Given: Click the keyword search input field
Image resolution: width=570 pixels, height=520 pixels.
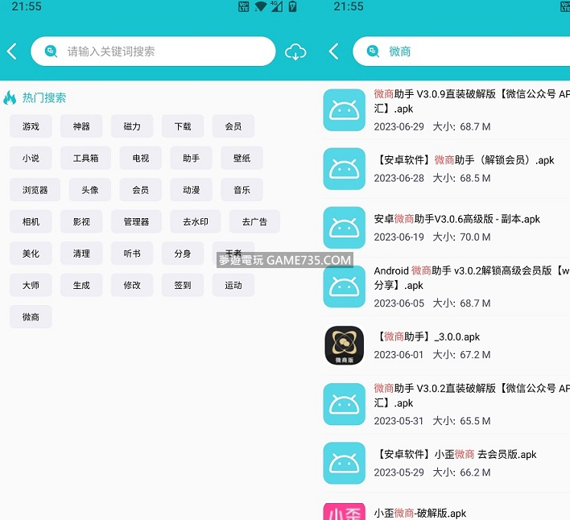Looking at the screenshot, I should 161,52.
